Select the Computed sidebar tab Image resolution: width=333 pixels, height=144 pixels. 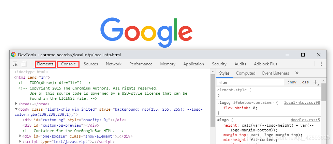tap(246, 73)
